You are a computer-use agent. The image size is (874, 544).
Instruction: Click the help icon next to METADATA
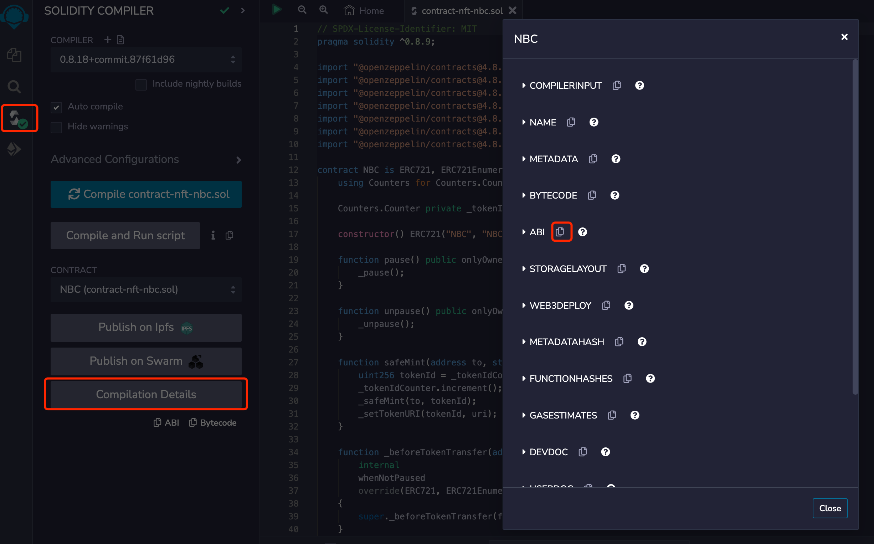615,159
